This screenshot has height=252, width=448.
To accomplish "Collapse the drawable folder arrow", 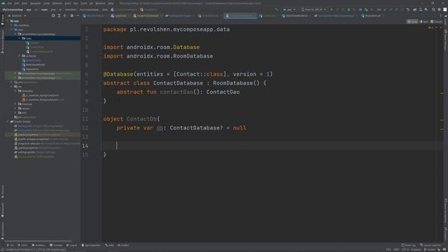I will 15,91.
